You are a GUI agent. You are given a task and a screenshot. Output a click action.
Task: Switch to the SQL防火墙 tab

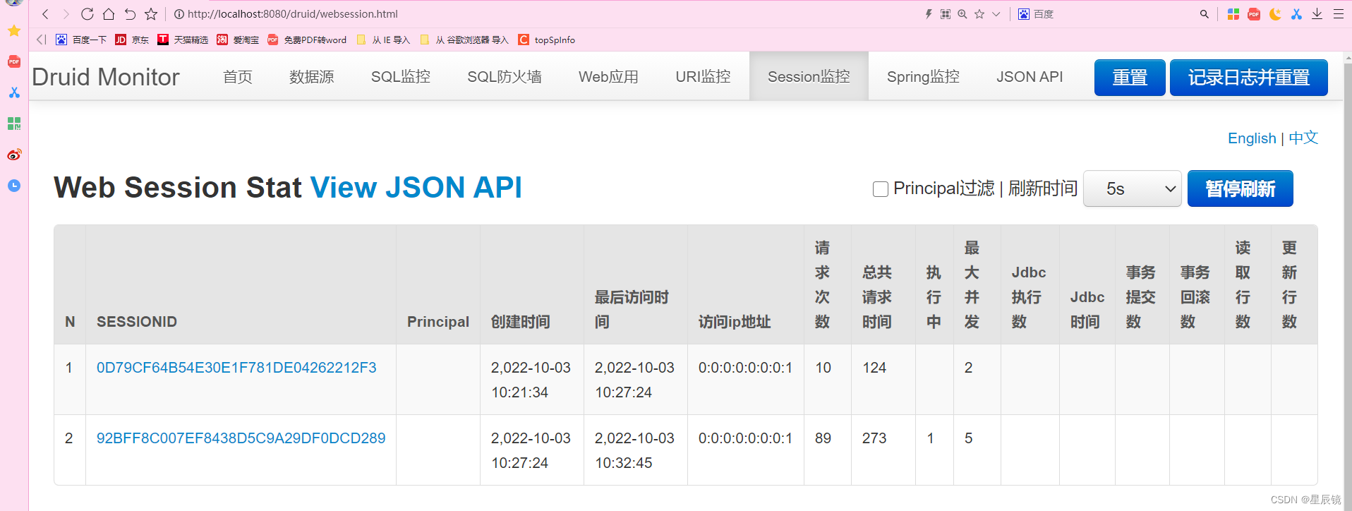505,76
